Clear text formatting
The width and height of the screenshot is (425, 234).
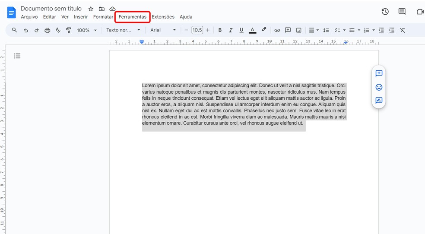tap(403, 30)
